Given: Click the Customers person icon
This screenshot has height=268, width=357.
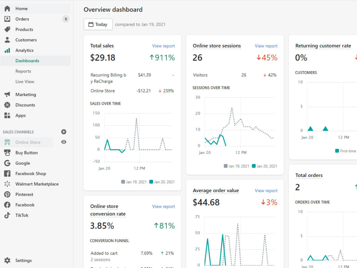Looking at the screenshot, I should (7, 40).
